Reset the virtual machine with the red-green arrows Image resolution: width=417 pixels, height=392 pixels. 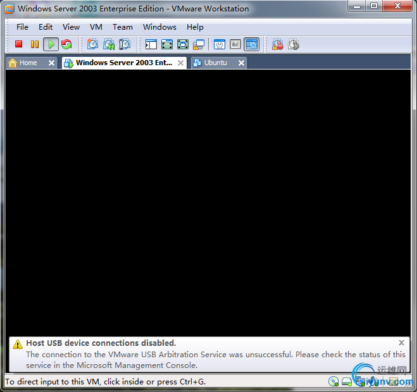[66, 44]
